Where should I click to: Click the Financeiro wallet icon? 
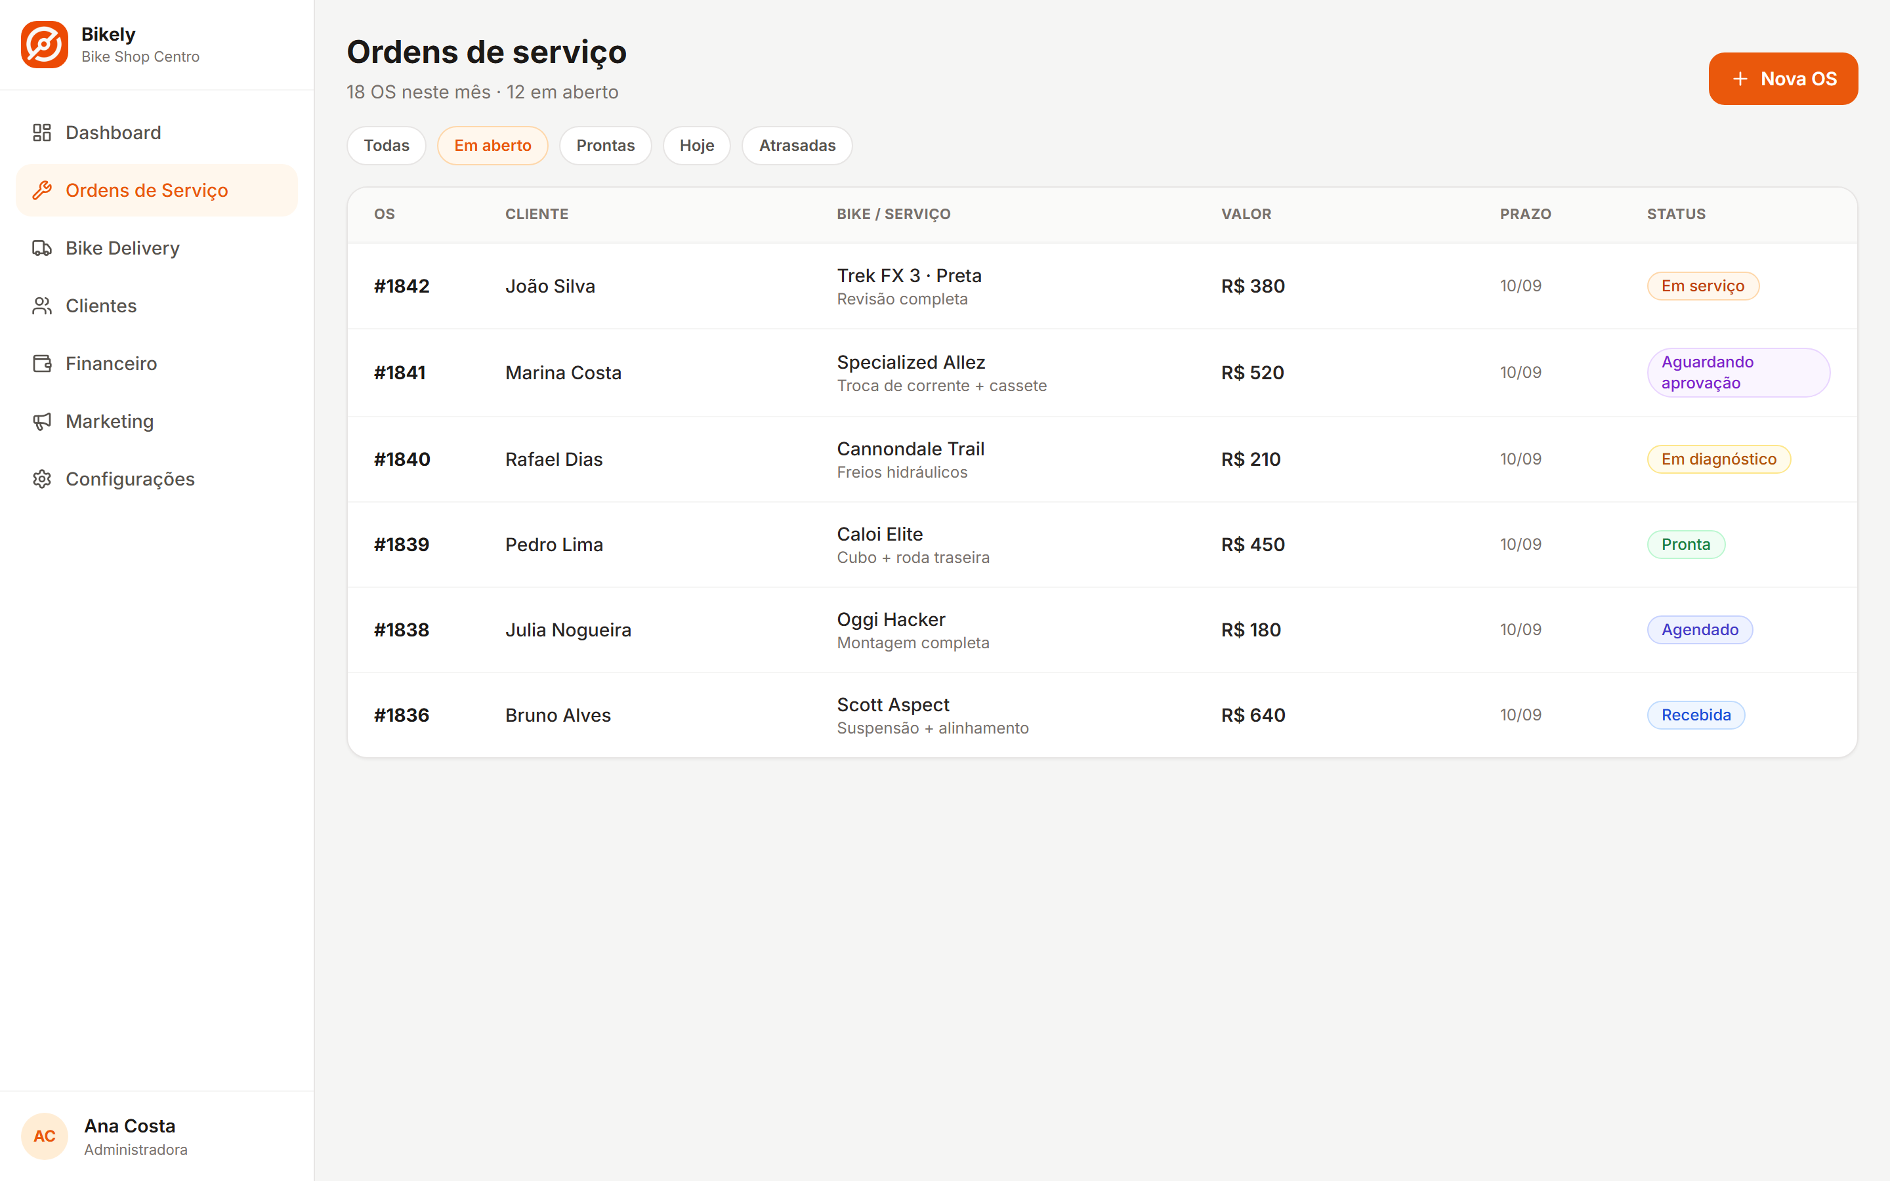click(42, 364)
